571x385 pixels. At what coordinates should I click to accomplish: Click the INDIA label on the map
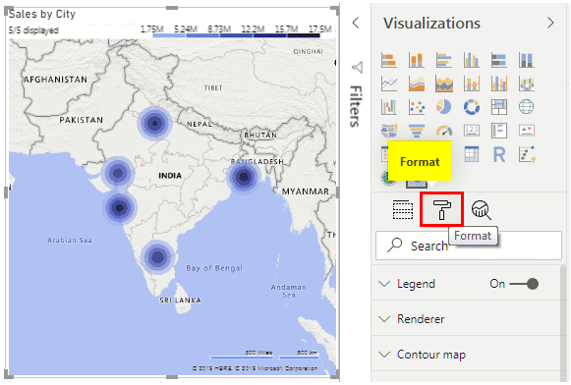coord(170,176)
